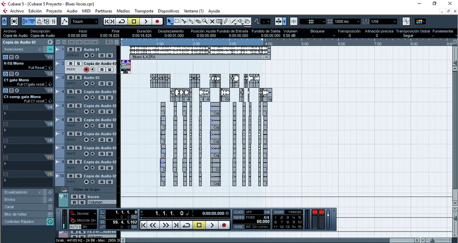Open the 1/16 quantize dropdown
The width and height of the screenshot is (458, 243).
click(x=383, y=21)
